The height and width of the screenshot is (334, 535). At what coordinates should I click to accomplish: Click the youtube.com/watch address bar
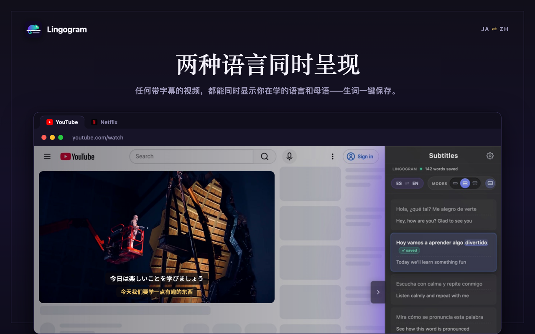coord(98,137)
